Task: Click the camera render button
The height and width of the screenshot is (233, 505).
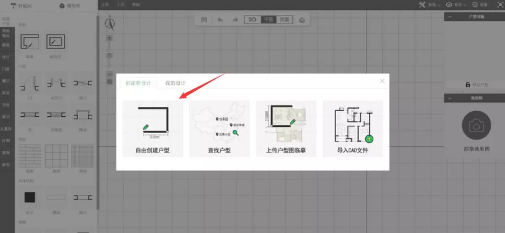Action: pos(476,125)
